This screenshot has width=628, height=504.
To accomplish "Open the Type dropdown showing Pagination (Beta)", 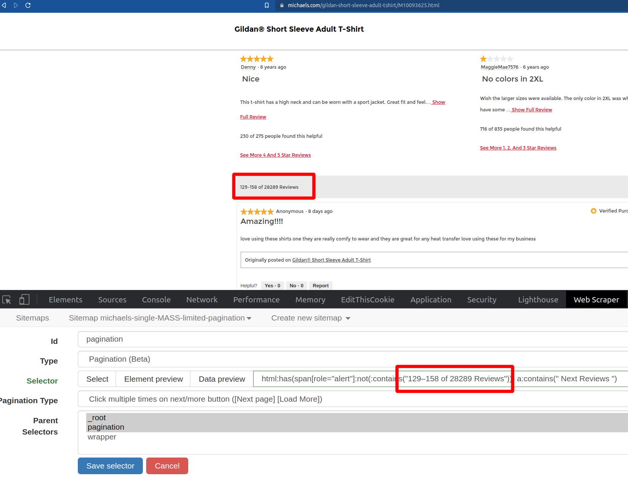I will [x=351, y=359].
